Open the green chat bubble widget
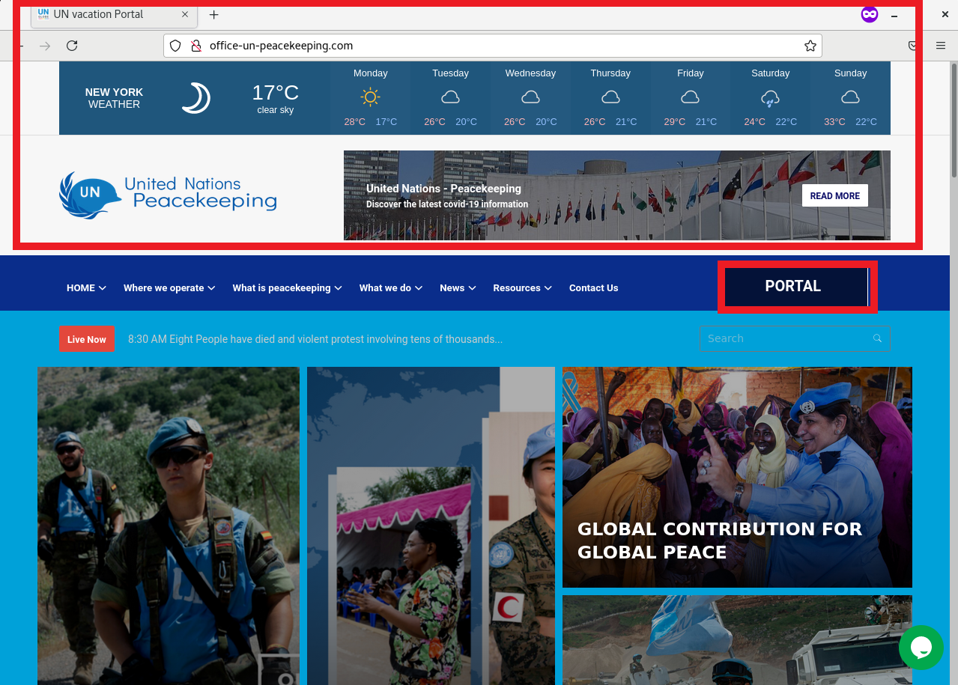Image resolution: width=958 pixels, height=685 pixels. coord(921,648)
